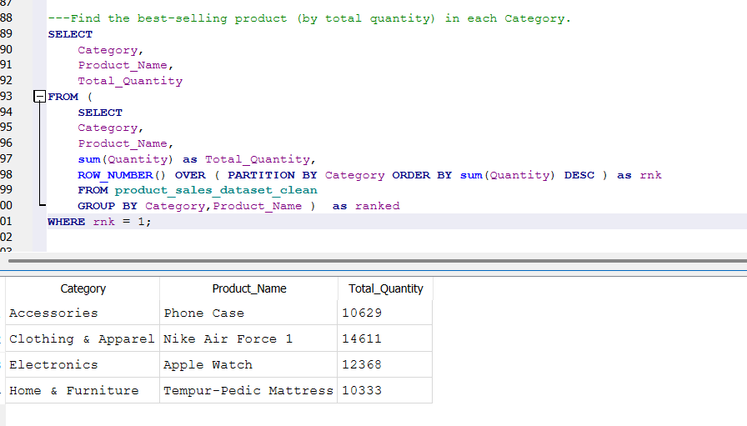The image size is (747, 426).
Task: Select the Accessories cell
Action: pyautogui.click(x=83, y=313)
